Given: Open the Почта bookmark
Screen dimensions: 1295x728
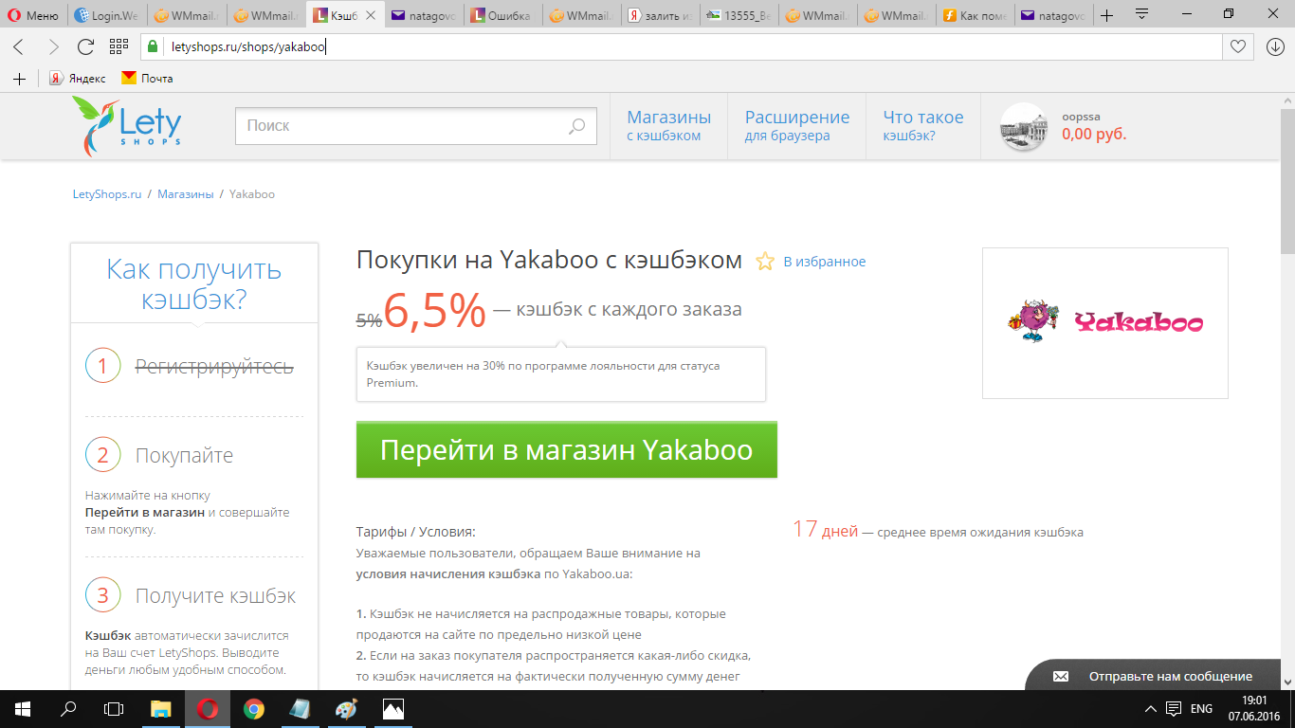Looking at the screenshot, I should click(148, 79).
